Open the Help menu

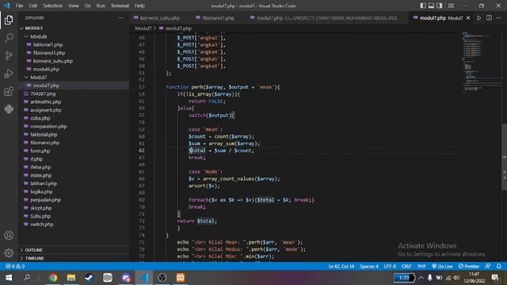(139, 6)
